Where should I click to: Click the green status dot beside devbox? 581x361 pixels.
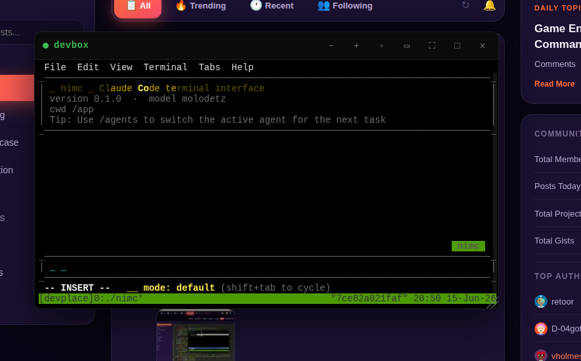45,45
